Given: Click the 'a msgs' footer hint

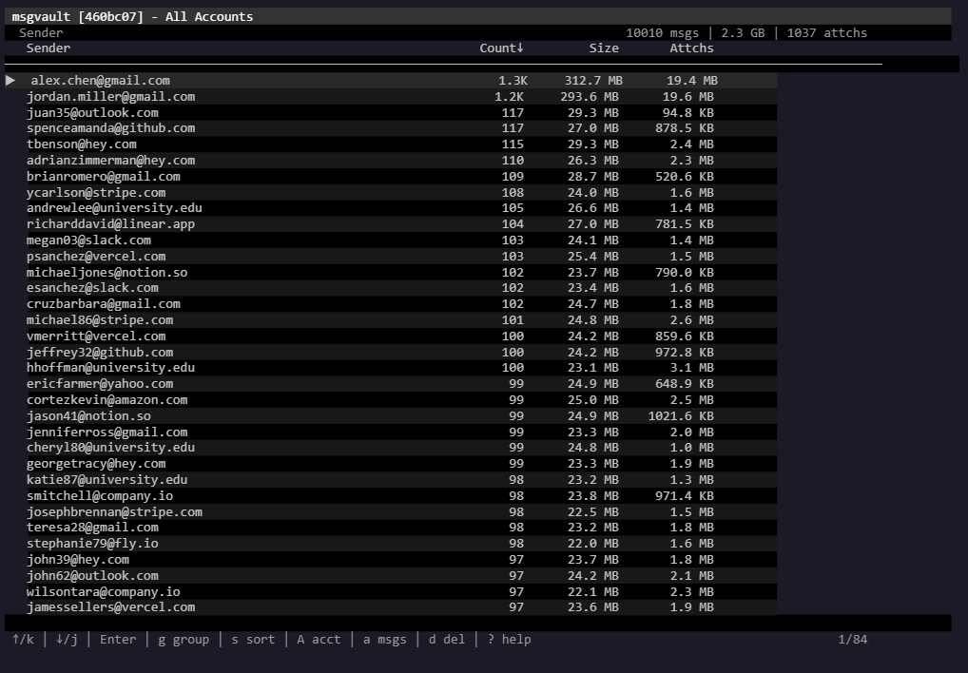Looking at the screenshot, I should [384, 640].
